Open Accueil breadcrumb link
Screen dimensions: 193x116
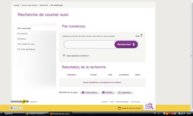pos(16,5)
